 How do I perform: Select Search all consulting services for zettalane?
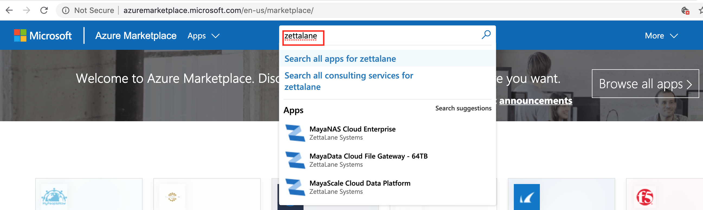(349, 81)
